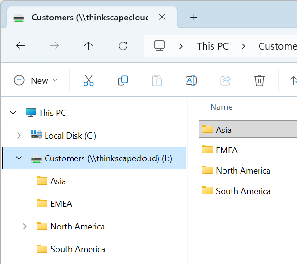Go back with the left arrow
This screenshot has height=264, width=297.
point(20,46)
